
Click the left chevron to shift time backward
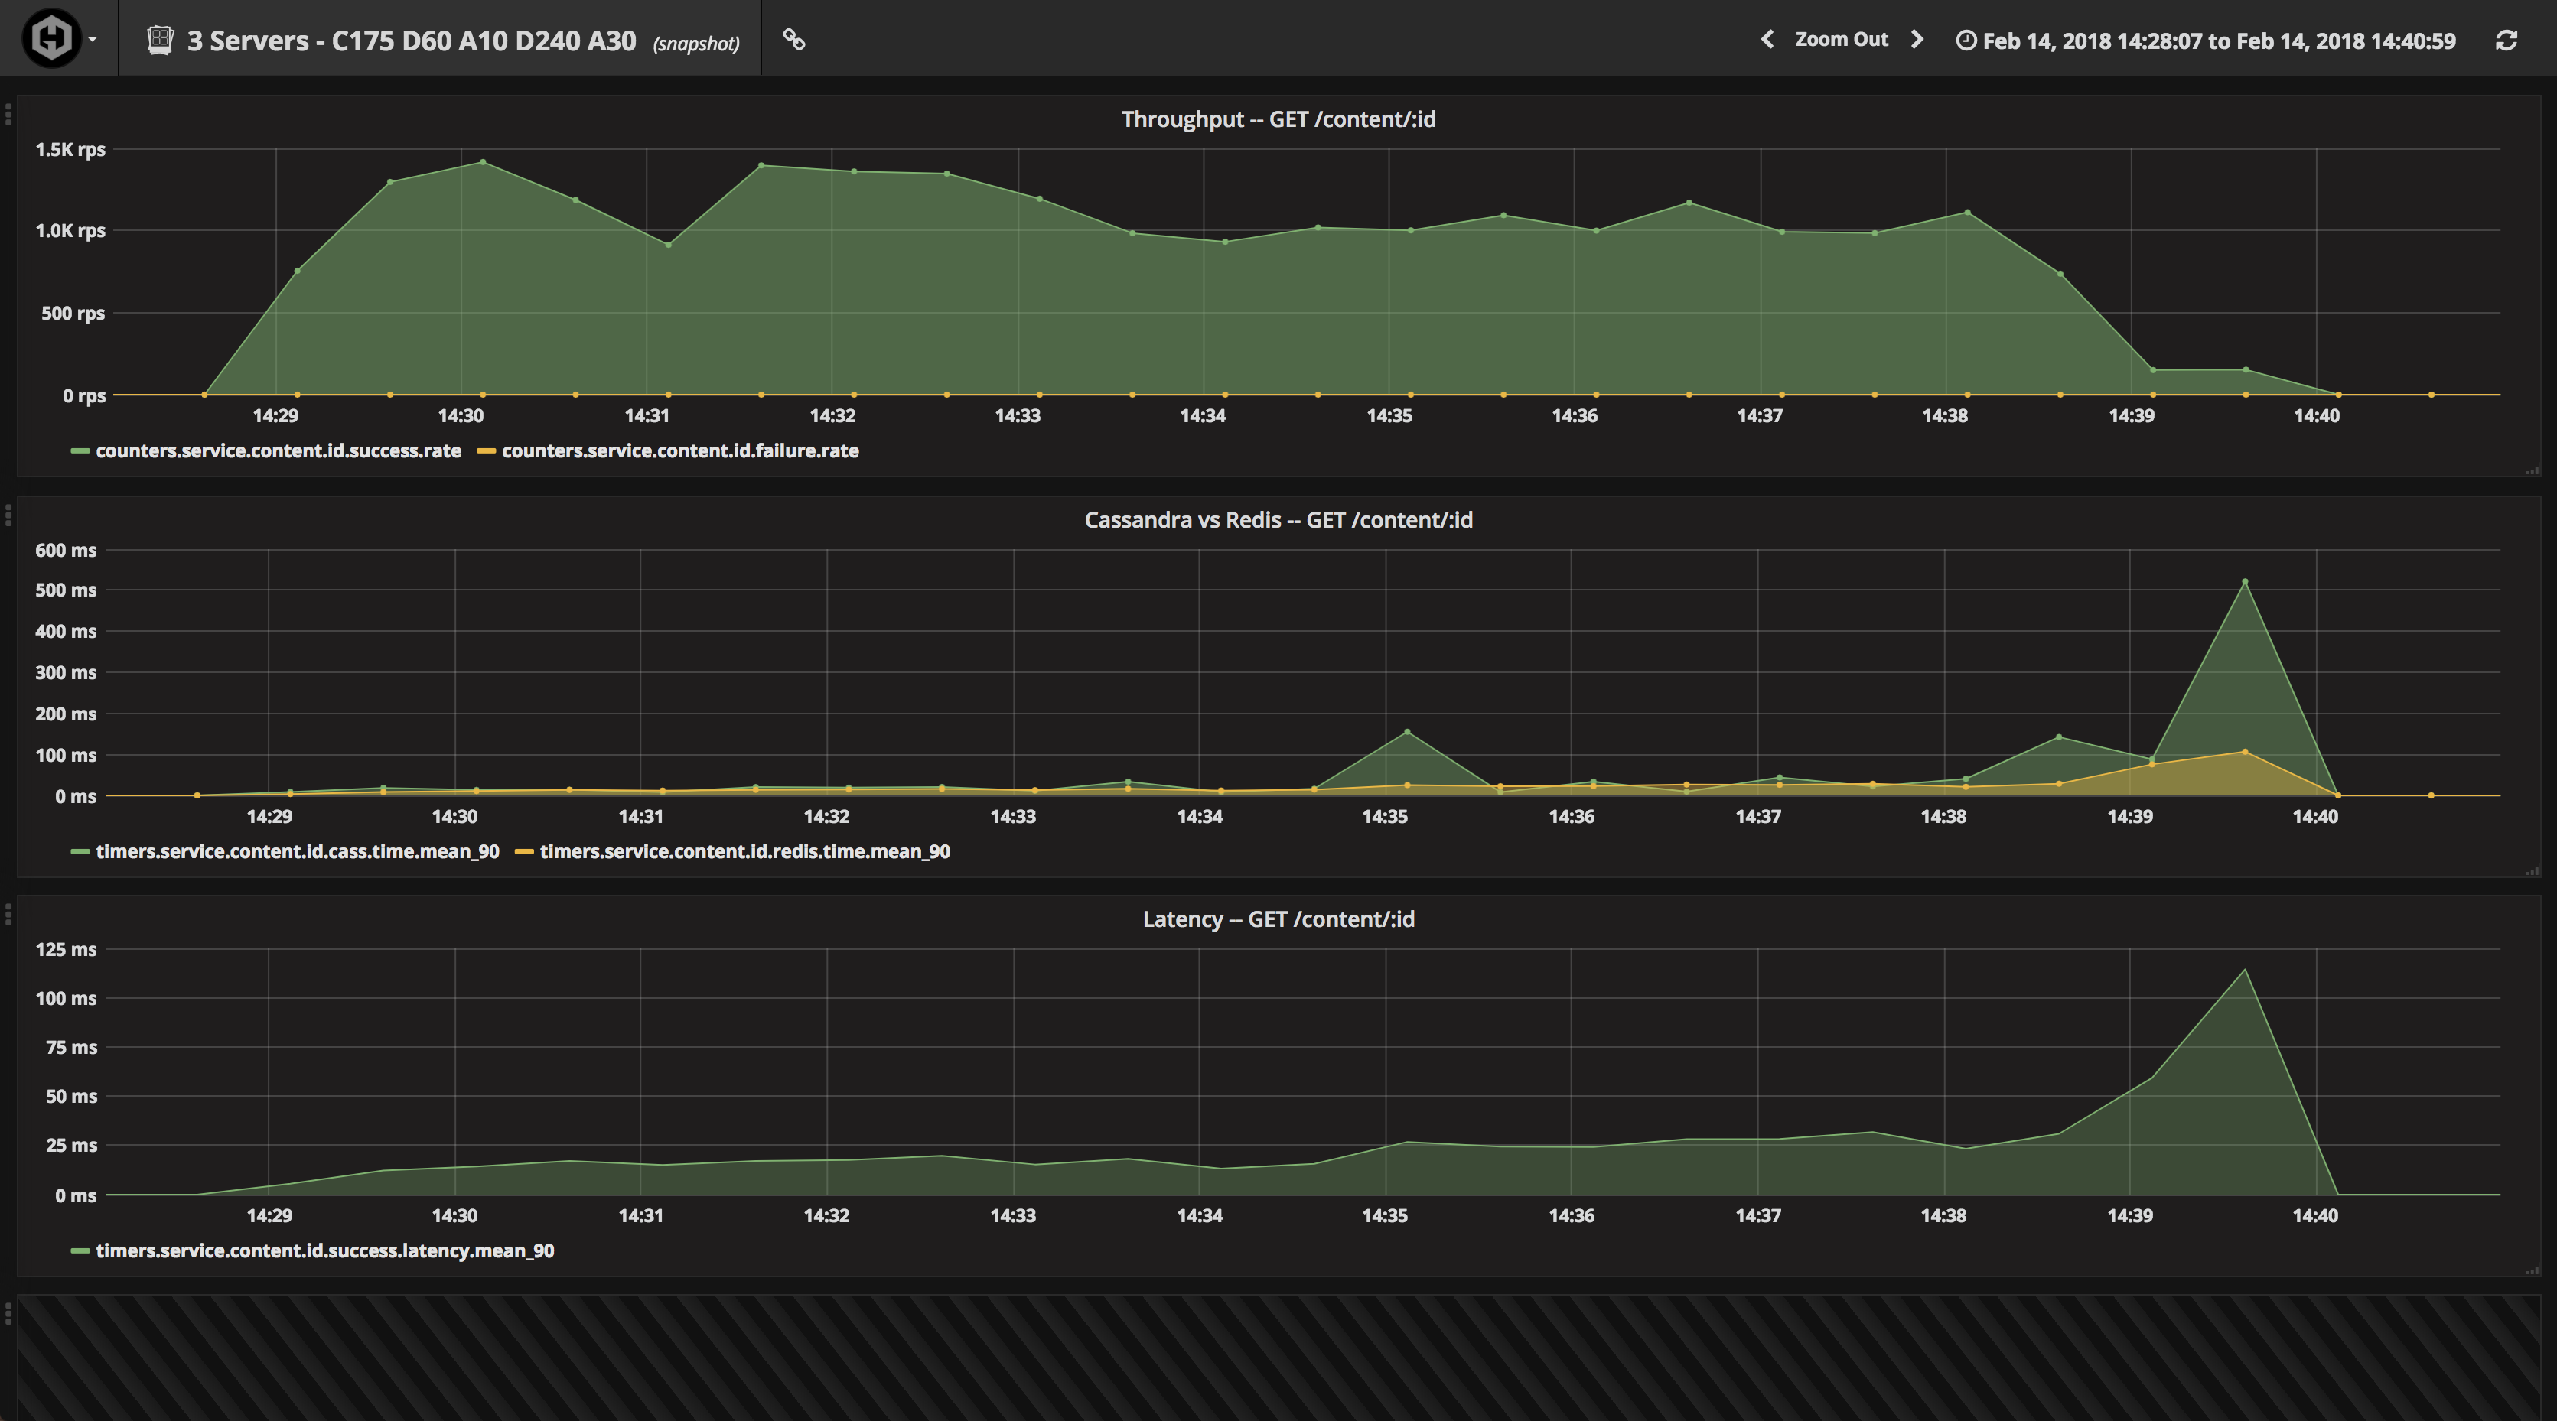pyautogui.click(x=1768, y=39)
